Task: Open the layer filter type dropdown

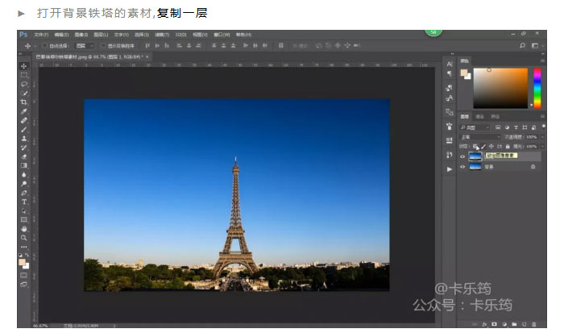Action: tap(475, 127)
